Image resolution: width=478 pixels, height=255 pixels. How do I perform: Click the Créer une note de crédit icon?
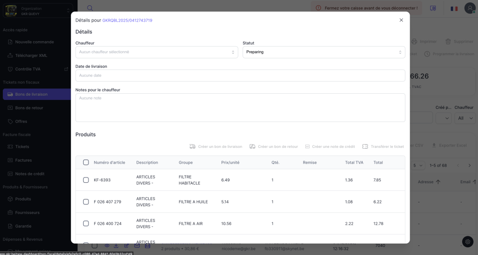click(x=308, y=146)
